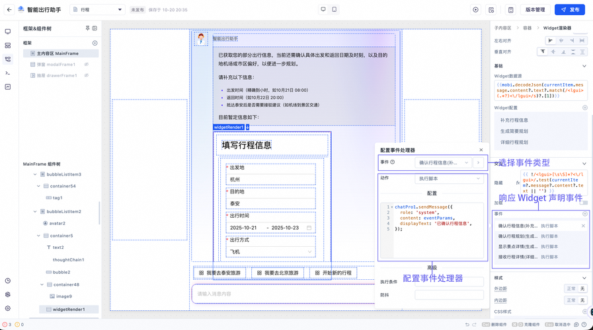Viewport: 593px width, 330px height.
Task: Open the component tree sidebar icon
Action: click(x=8, y=59)
